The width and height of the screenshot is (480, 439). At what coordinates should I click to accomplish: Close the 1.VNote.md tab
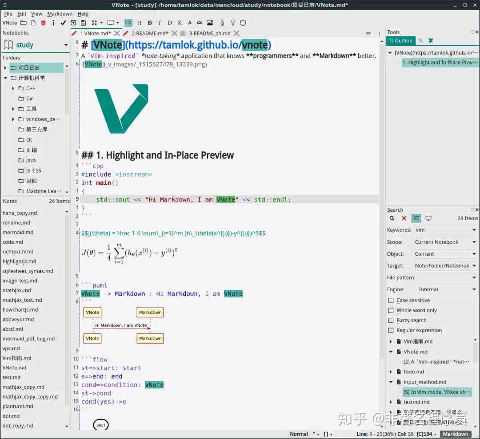point(117,33)
